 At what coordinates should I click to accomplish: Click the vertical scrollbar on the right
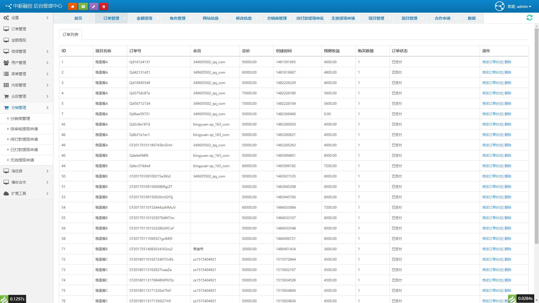536,140
